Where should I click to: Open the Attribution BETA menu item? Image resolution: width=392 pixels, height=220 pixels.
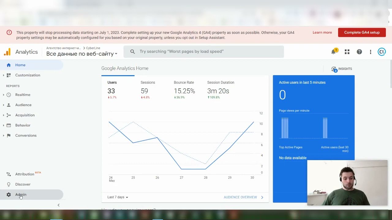click(32, 174)
